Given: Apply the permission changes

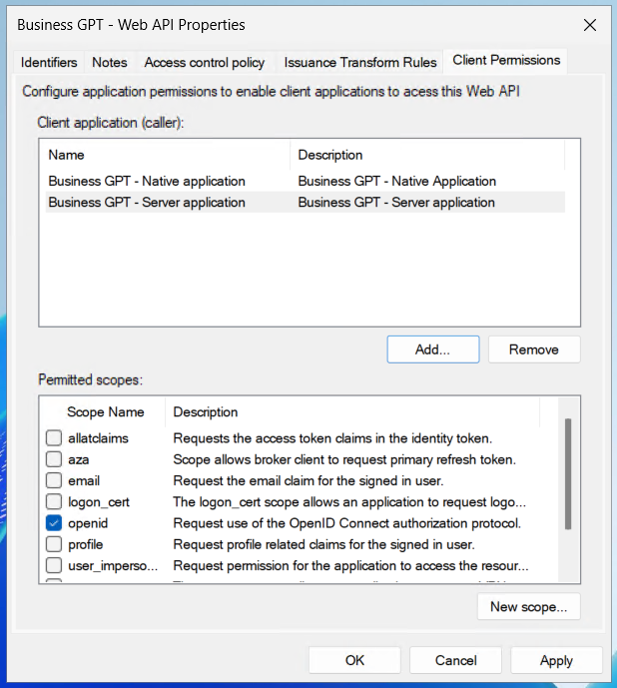Looking at the screenshot, I should click(x=556, y=660).
